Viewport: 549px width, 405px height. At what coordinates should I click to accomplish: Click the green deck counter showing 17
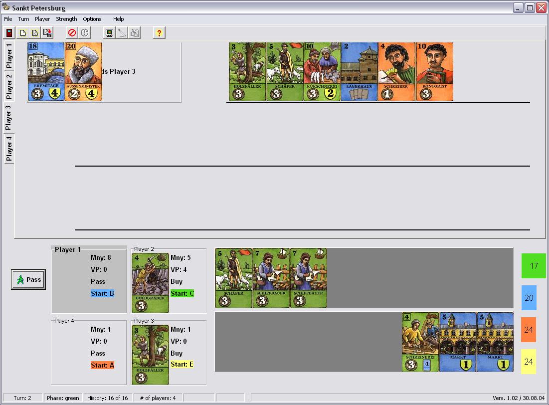[534, 266]
